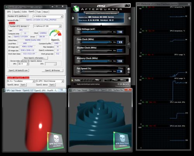Open the Afterburner information (i) icon
Image resolution: width=194 pixels, height=156 pixels.
coord(129,18)
